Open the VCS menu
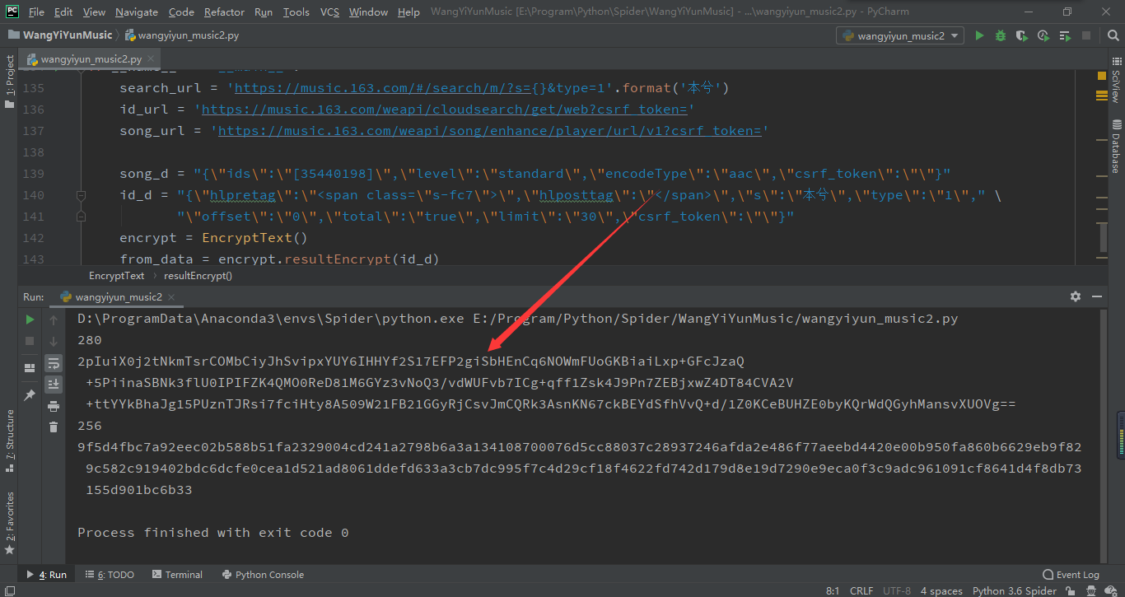The width and height of the screenshot is (1125, 597). click(329, 12)
